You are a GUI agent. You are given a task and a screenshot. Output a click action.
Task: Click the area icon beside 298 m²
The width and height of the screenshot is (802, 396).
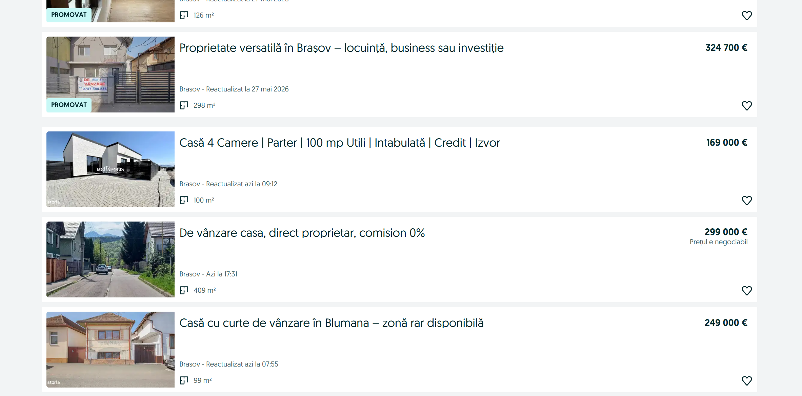tap(184, 105)
